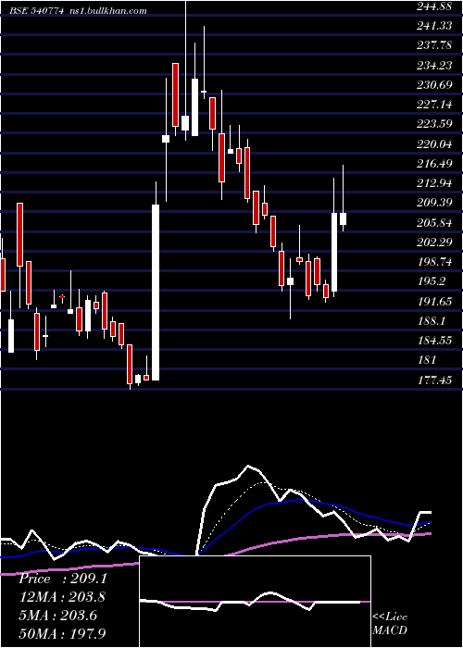Click the 202.29 price axis label

[x=434, y=243]
